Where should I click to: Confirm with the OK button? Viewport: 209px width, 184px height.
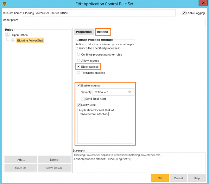160,178
